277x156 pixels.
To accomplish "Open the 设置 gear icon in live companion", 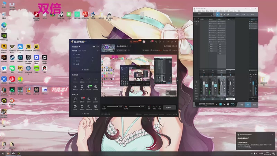I will pos(160,107).
